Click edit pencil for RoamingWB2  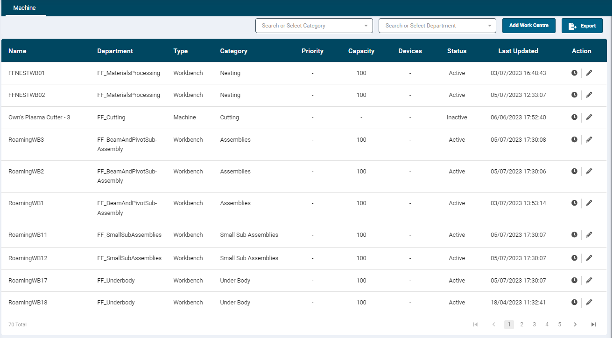589,171
